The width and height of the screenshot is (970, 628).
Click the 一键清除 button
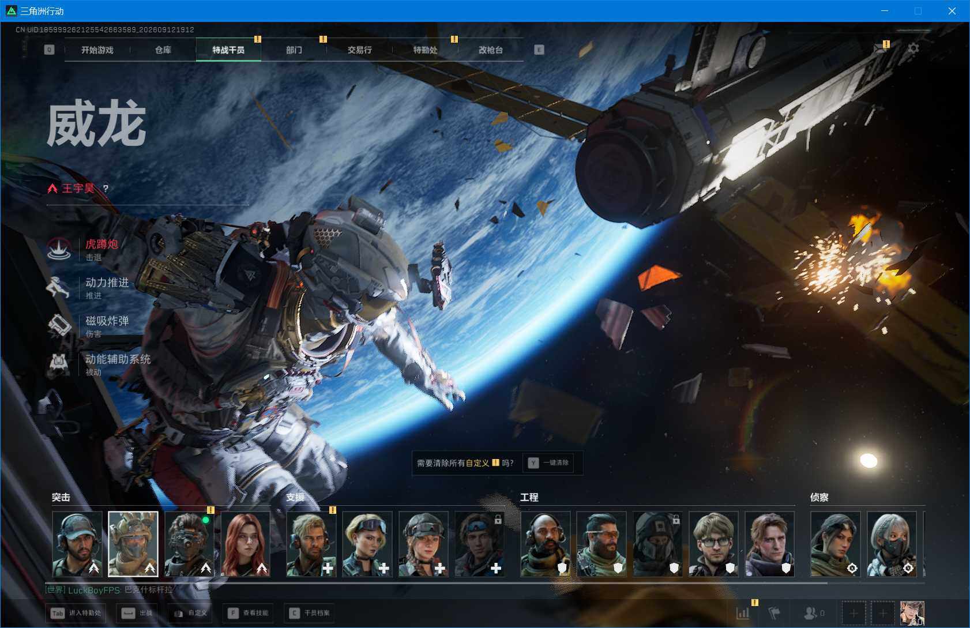pyautogui.click(x=548, y=462)
